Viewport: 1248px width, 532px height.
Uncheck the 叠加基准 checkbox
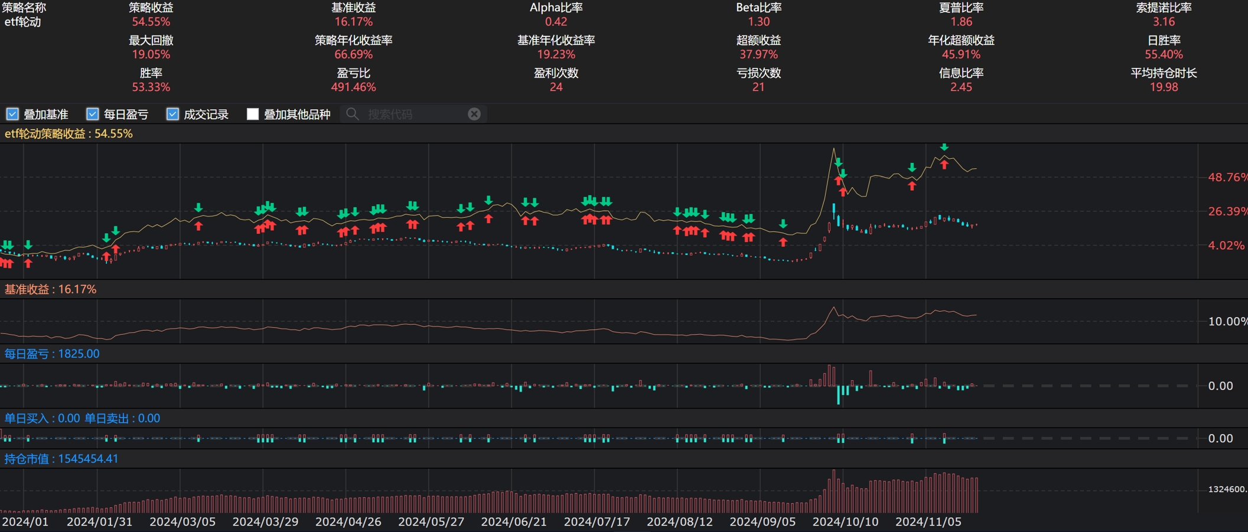click(x=12, y=114)
